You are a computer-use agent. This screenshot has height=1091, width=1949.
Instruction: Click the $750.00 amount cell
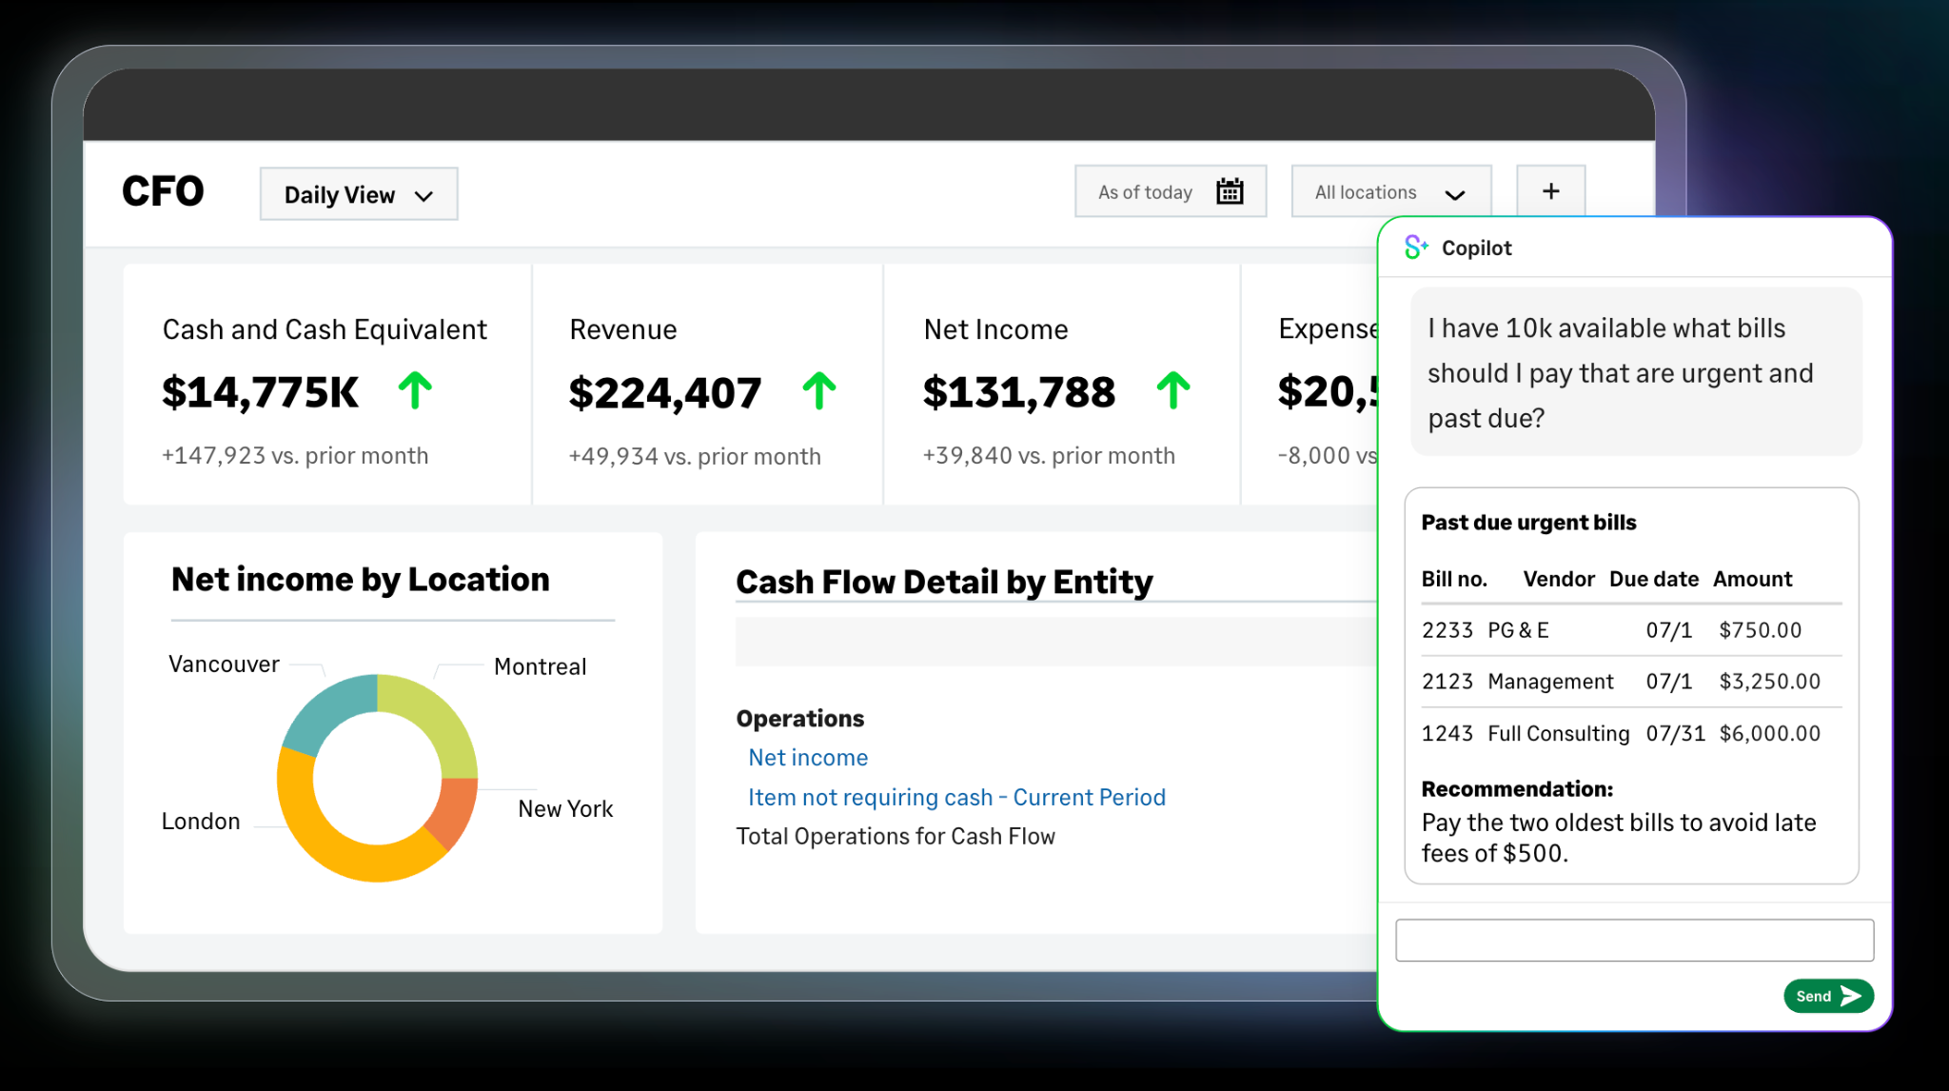pyautogui.click(x=1760, y=630)
